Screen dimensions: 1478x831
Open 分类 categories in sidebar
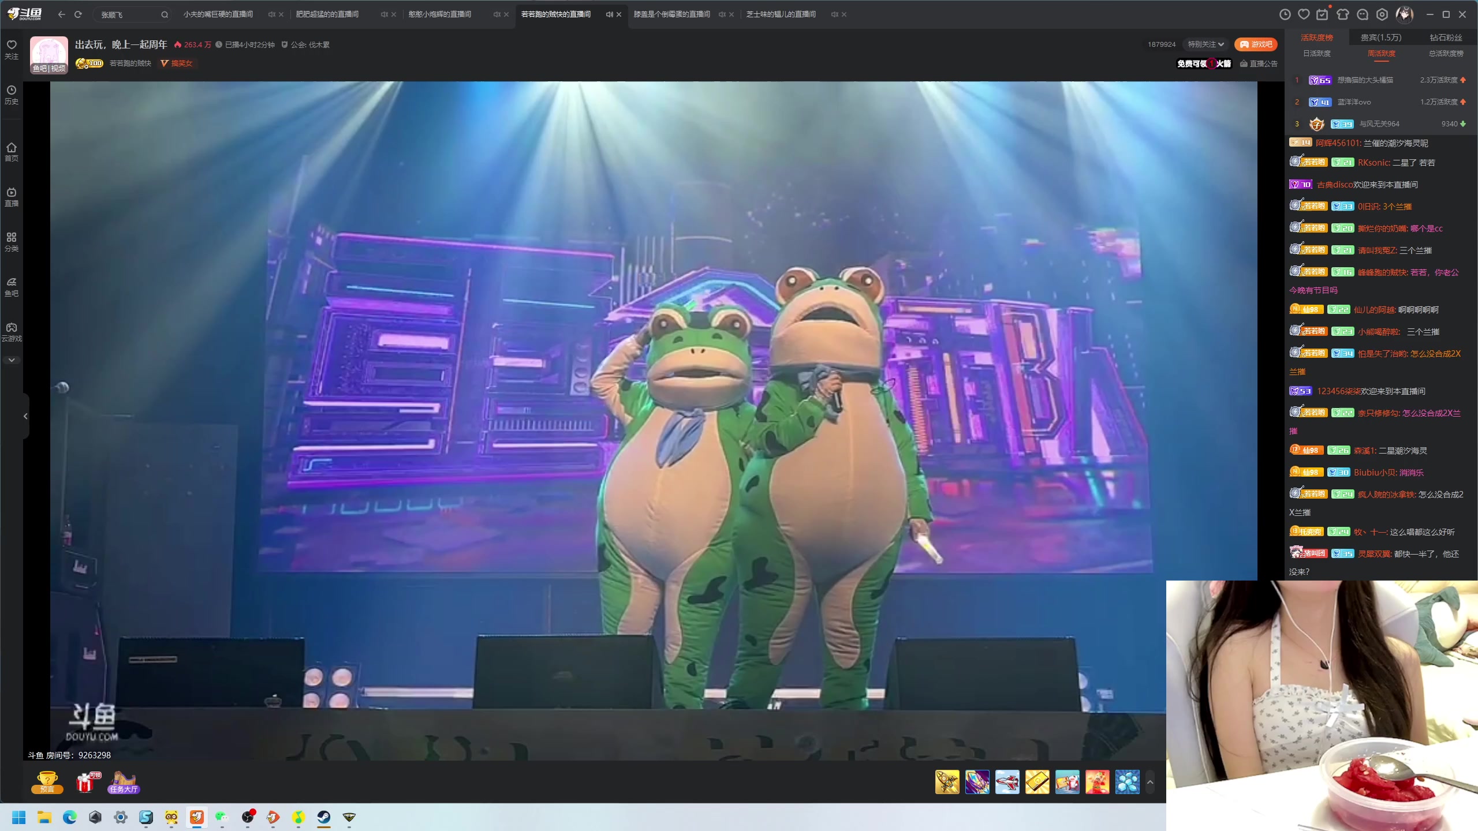[12, 242]
